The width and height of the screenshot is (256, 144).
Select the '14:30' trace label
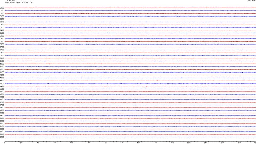click(2, 89)
